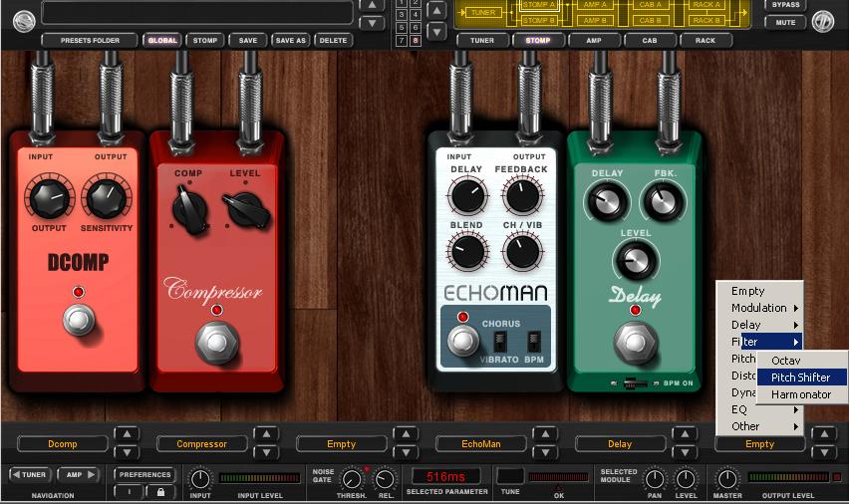849x504 pixels.
Task: Click the green Delay pedal DELAY knob
Action: point(607,201)
